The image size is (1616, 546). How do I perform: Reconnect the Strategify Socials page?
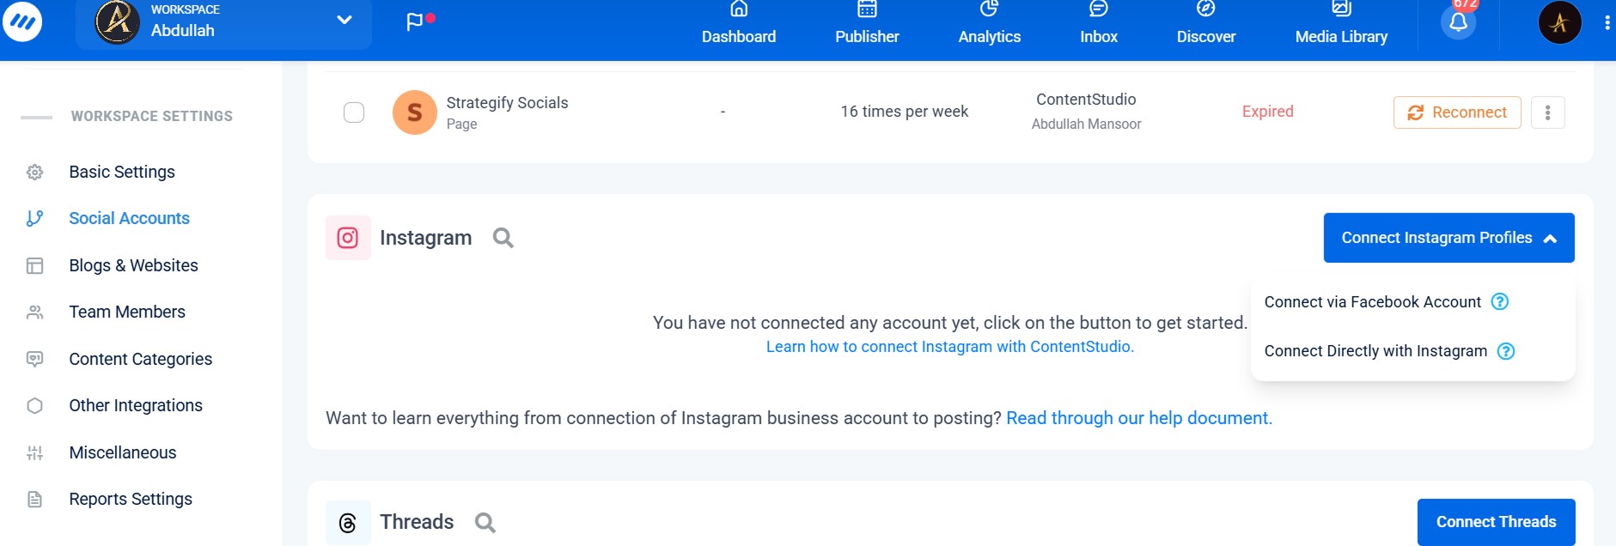pos(1457,112)
